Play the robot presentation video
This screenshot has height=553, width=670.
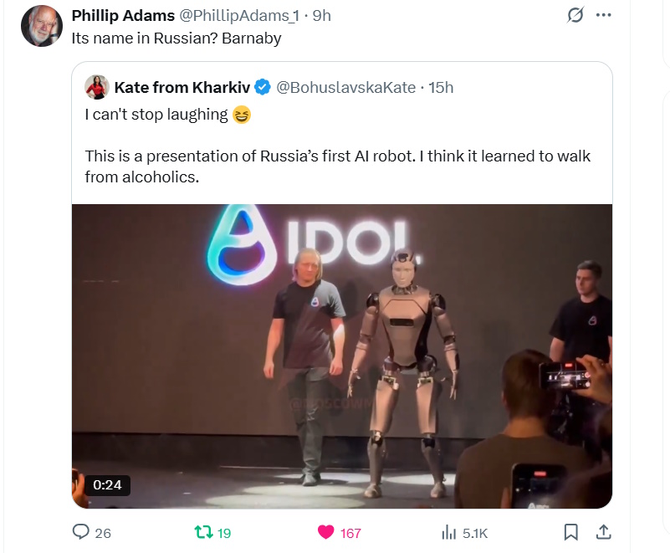tap(342, 356)
